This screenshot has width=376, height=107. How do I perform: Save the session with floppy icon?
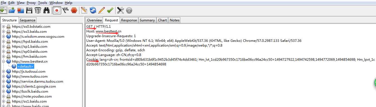(29, 11)
